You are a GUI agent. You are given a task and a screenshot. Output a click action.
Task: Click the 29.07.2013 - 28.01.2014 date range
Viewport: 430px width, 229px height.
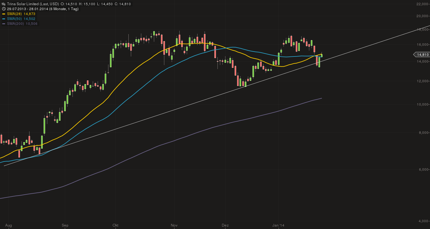click(x=28, y=9)
